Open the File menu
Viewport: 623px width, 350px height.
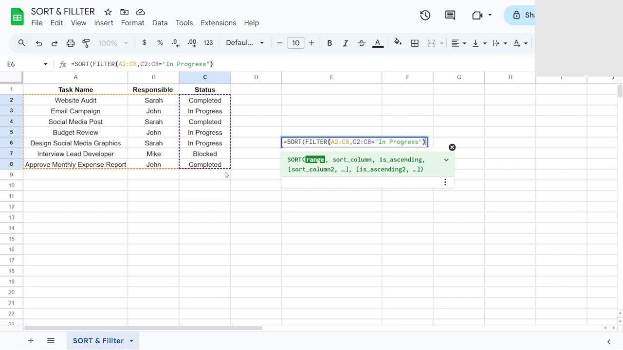[x=37, y=23]
